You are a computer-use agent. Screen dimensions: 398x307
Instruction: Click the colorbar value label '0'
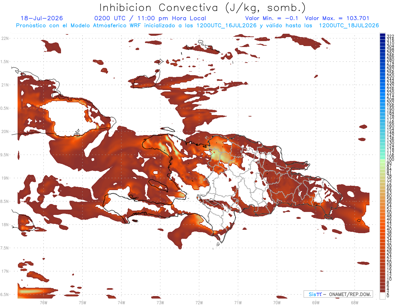click(x=388, y=296)
